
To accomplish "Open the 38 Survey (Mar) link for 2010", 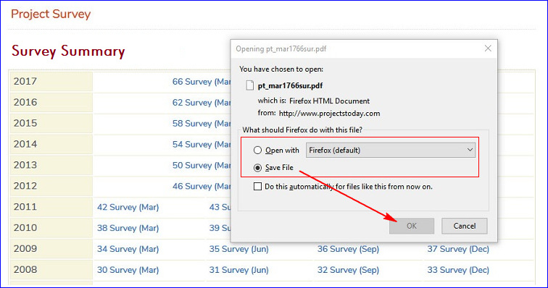I will click(128, 229).
